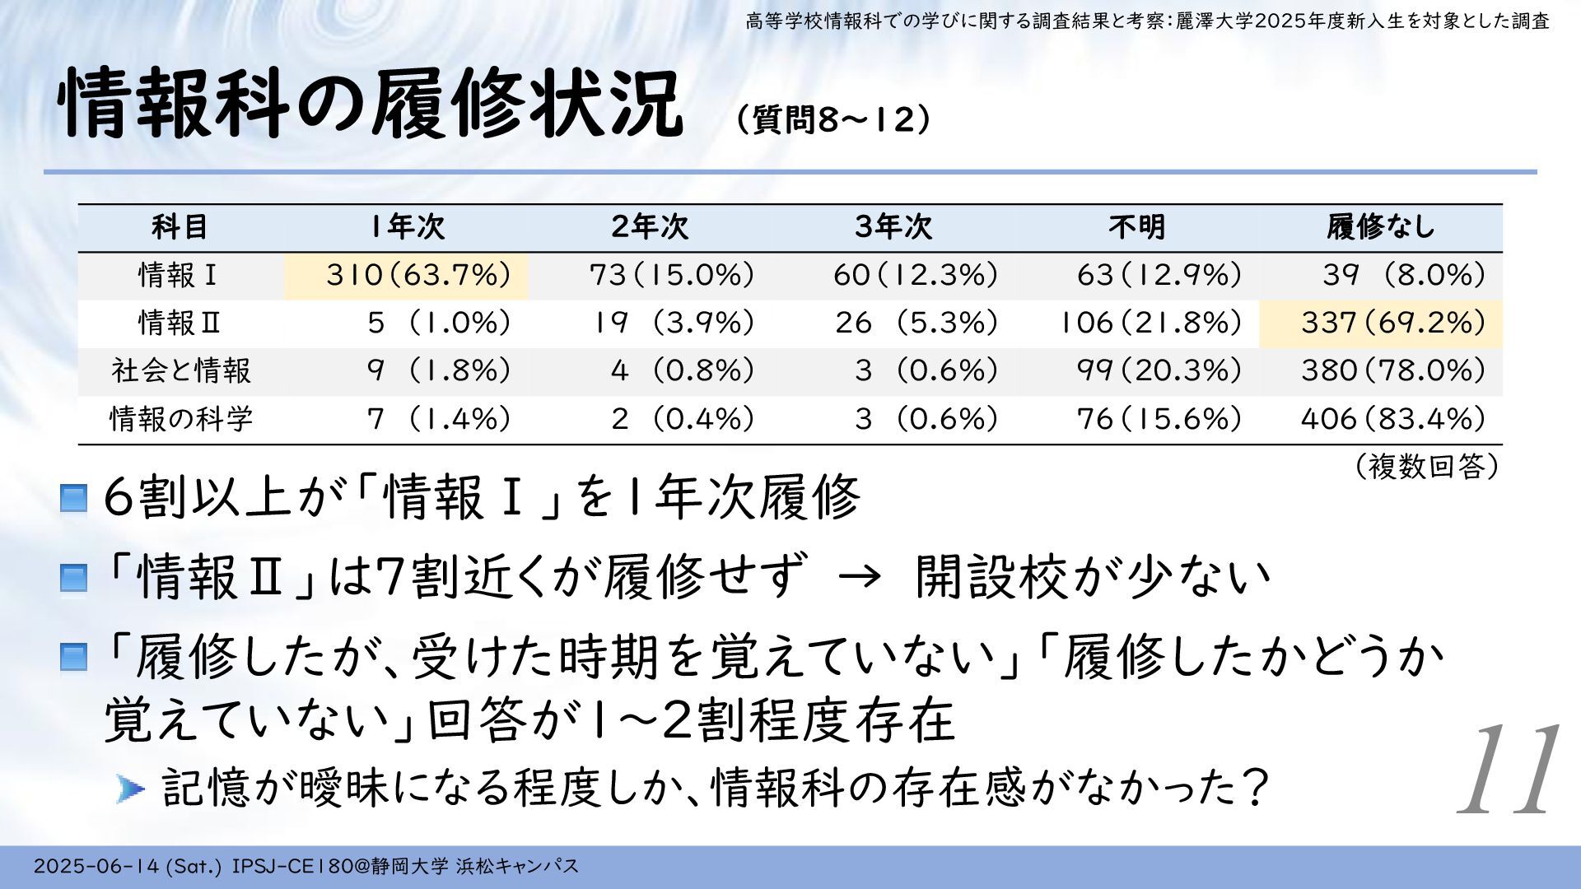The height and width of the screenshot is (889, 1581).
Task: Click the header line with 麗澤大学2025年度新入生
Action: pyautogui.click(x=1147, y=21)
